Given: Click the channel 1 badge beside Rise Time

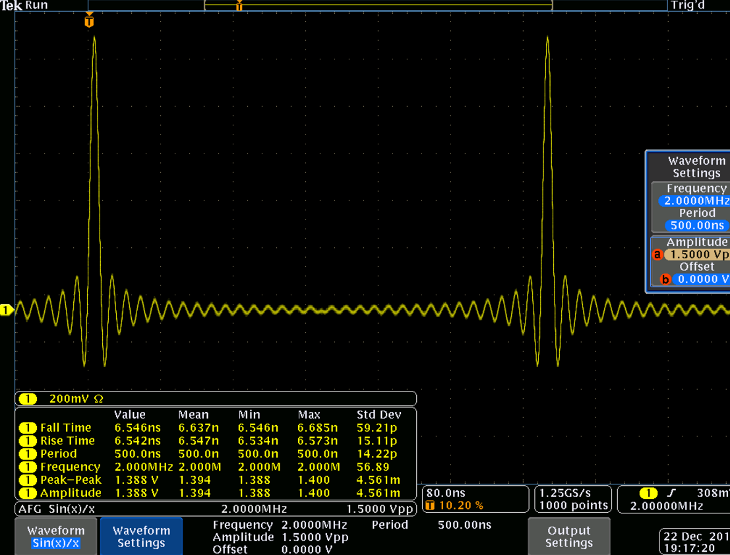Looking at the screenshot, I should (x=28, y=441).
